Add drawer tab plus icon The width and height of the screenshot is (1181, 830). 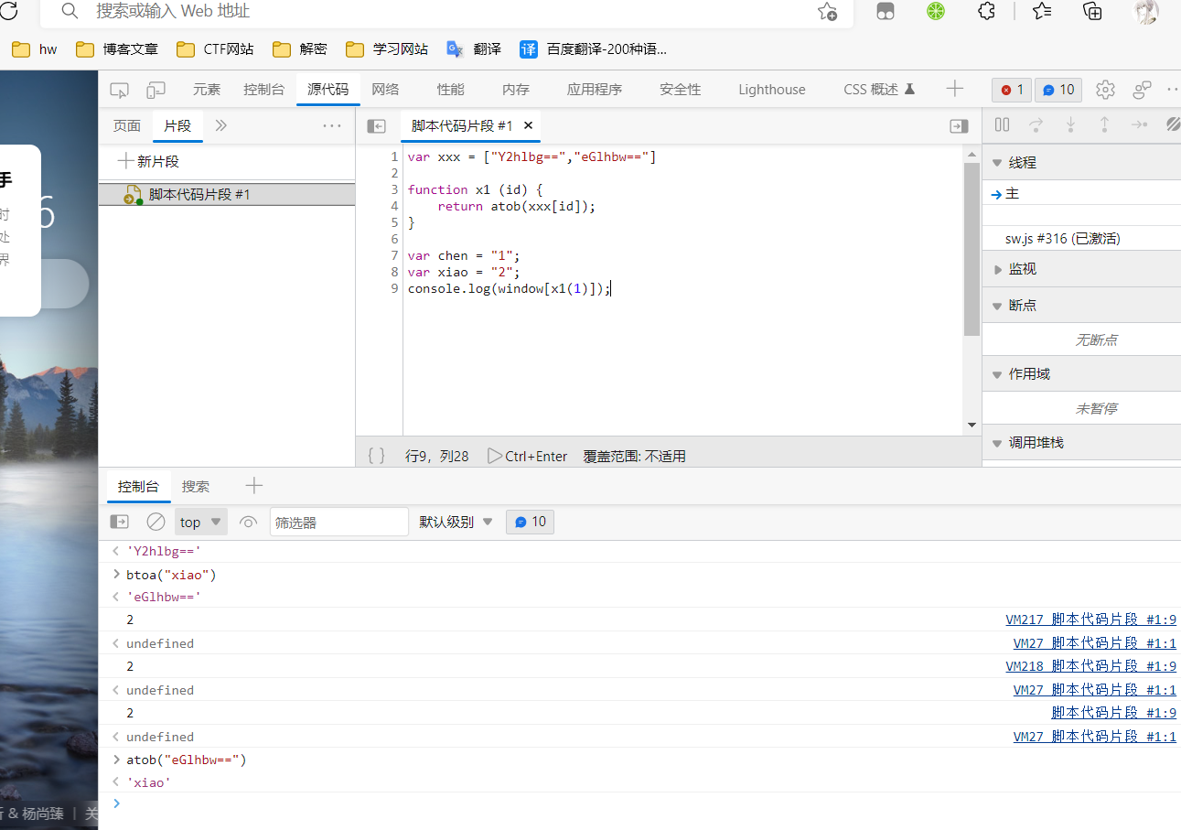coord(254,486)
